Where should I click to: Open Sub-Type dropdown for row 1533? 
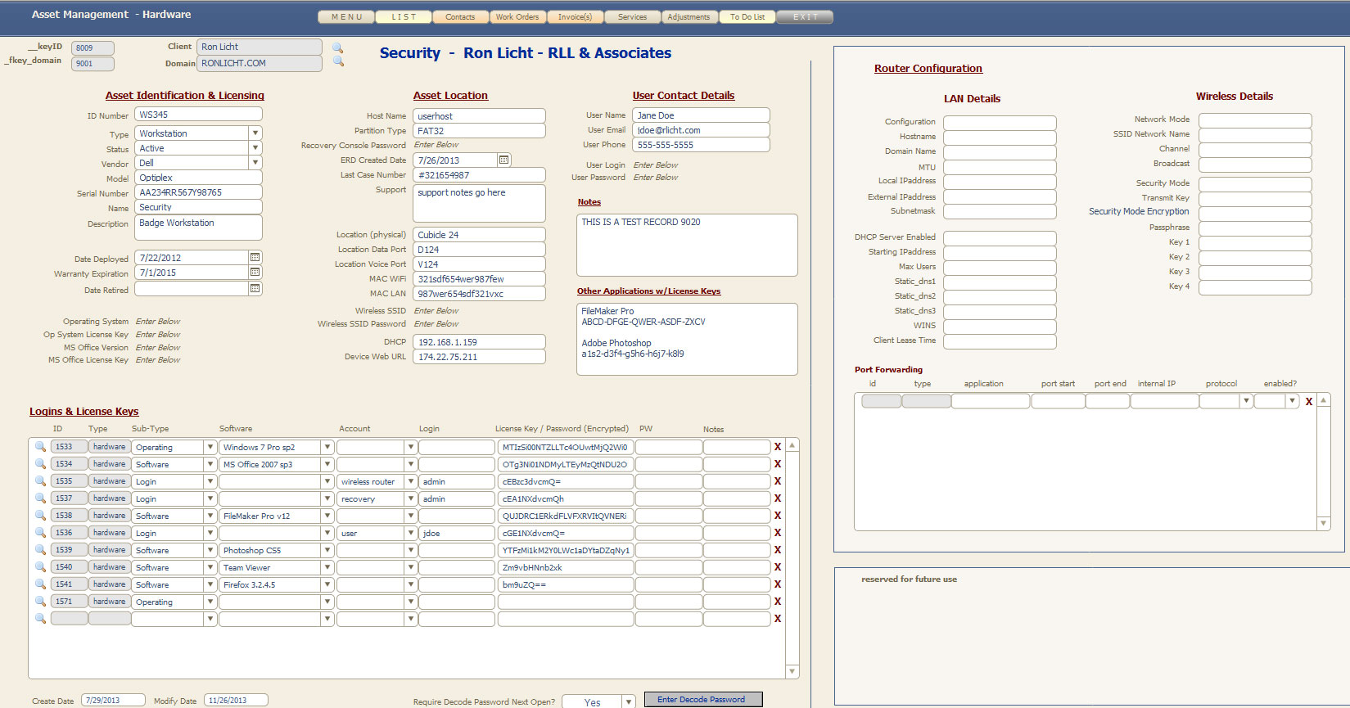(x=210, y=447)
